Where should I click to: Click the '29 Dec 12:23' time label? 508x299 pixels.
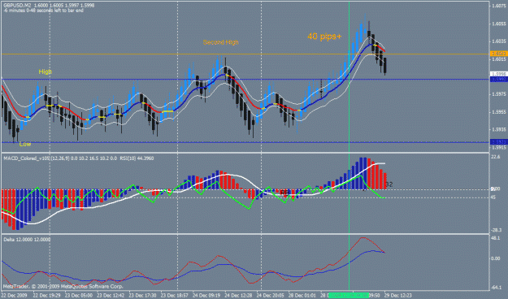click(x=398, y=296)
